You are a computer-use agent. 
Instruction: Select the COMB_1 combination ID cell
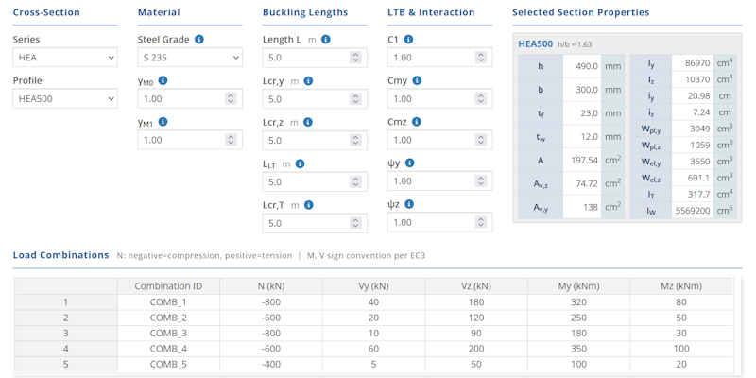tap(168, 302)
